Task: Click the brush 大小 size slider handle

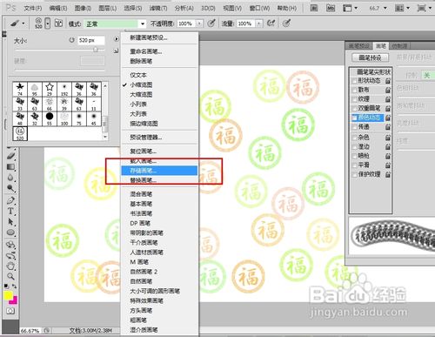Action: (96, 50)
